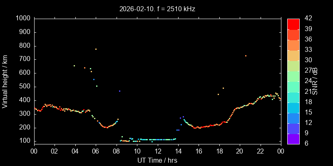Click the isolated blue point near 08 hrs
333x166 pixels.
coord(119,91)
